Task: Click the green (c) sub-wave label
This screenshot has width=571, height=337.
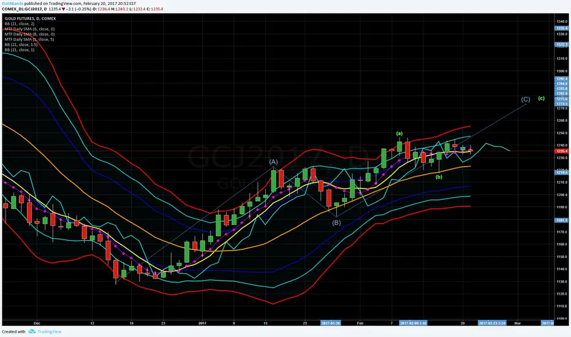Action: [x=542, y=99]
